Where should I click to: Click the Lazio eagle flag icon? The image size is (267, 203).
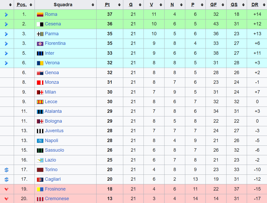coord(40,160)
